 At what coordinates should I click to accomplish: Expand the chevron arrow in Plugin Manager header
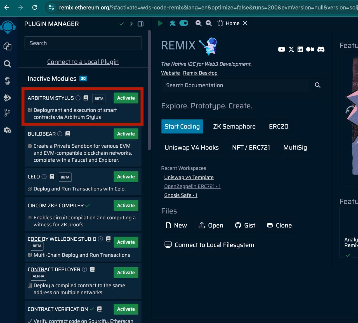(131, 24)
